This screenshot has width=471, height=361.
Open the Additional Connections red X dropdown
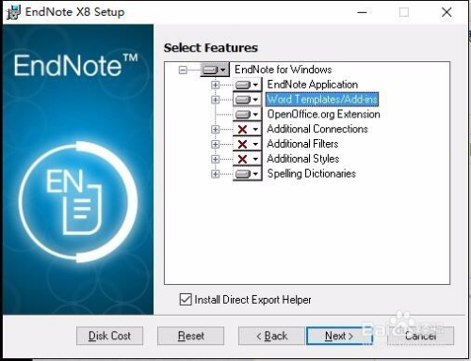point(247,129)
